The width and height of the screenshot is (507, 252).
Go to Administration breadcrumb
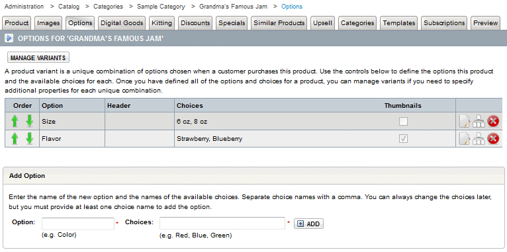(24, 7)
